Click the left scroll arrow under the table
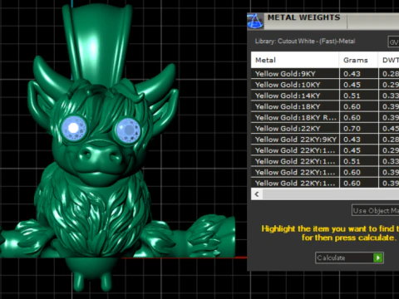Viewport: 399px width, 299px height. [x=257, y=194]
